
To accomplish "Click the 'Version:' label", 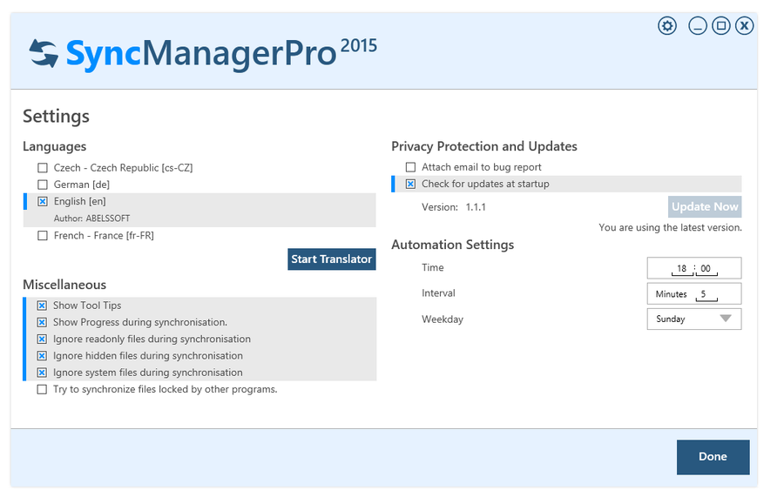I will [440, 207].
